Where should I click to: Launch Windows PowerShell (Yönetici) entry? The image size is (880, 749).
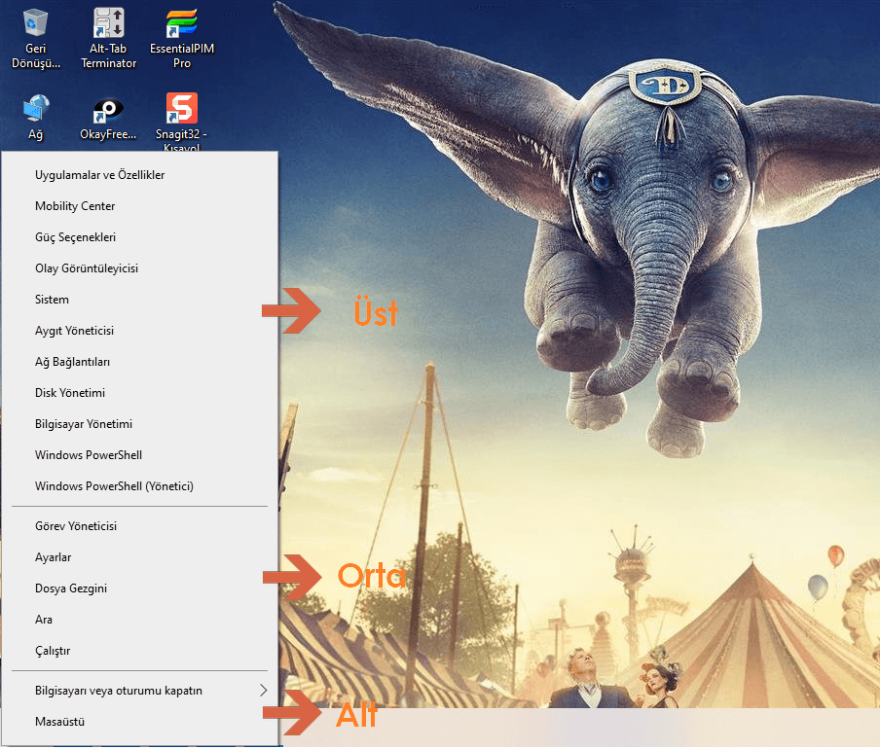(x=140, y=486)
